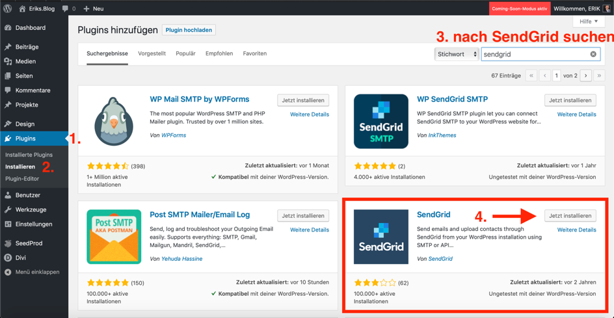Open the Plugin-Editor submenu item
614x318 pixels.
[x=22, y=179]
